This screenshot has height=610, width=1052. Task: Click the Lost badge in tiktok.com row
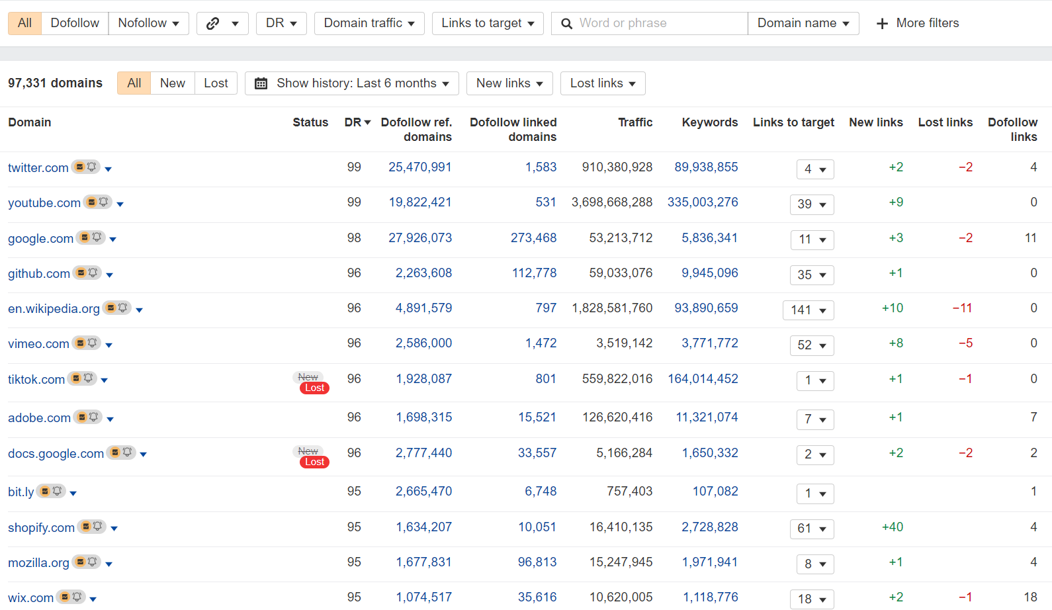314,388
